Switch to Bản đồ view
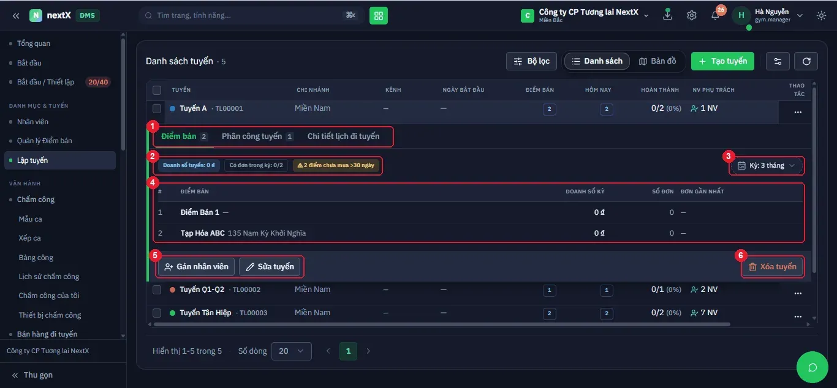Image resolution: width=837 pixels, height=388 pixels. [x=657, y=61]
